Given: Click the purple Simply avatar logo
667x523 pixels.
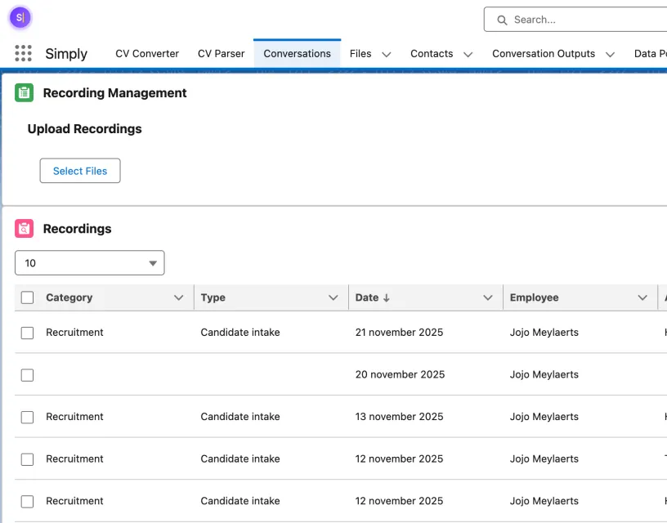Looking at the screenshot, I should [x=20, y=17].
